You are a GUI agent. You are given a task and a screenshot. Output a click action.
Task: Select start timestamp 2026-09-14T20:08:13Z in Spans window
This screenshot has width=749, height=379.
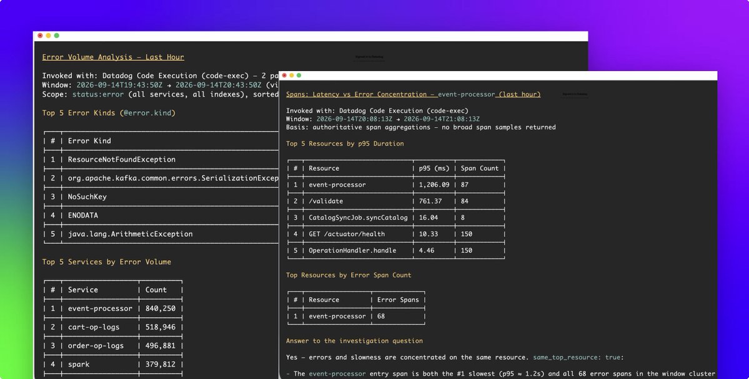pos(354,119)
